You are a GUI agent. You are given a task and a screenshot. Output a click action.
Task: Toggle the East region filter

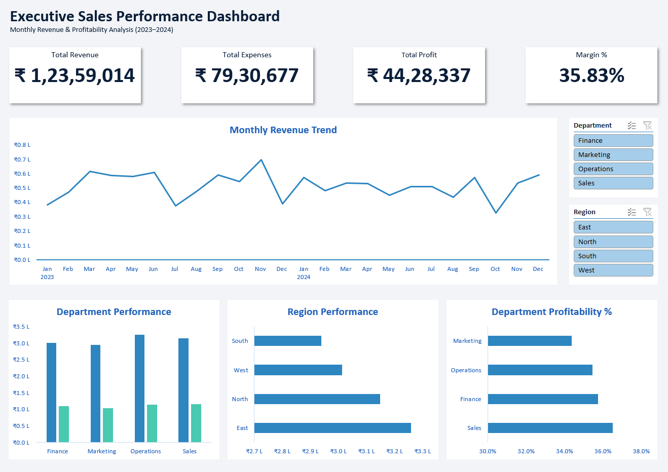click(613, 227)
